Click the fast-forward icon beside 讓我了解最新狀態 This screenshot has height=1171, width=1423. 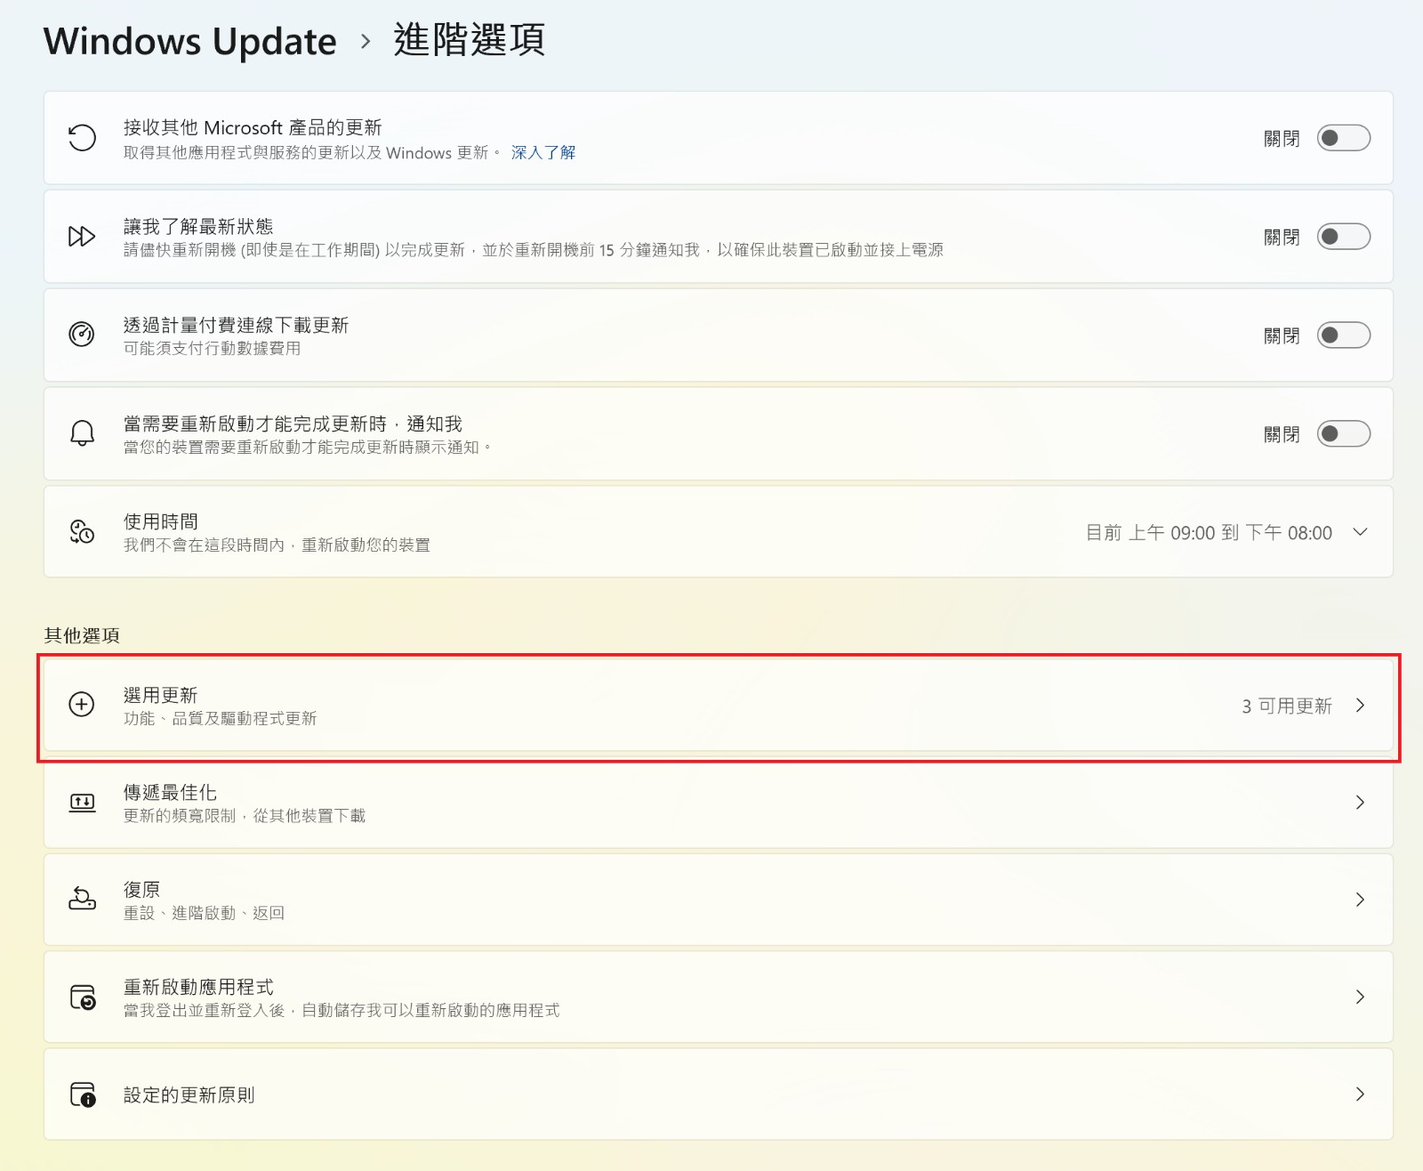(82, 237)
